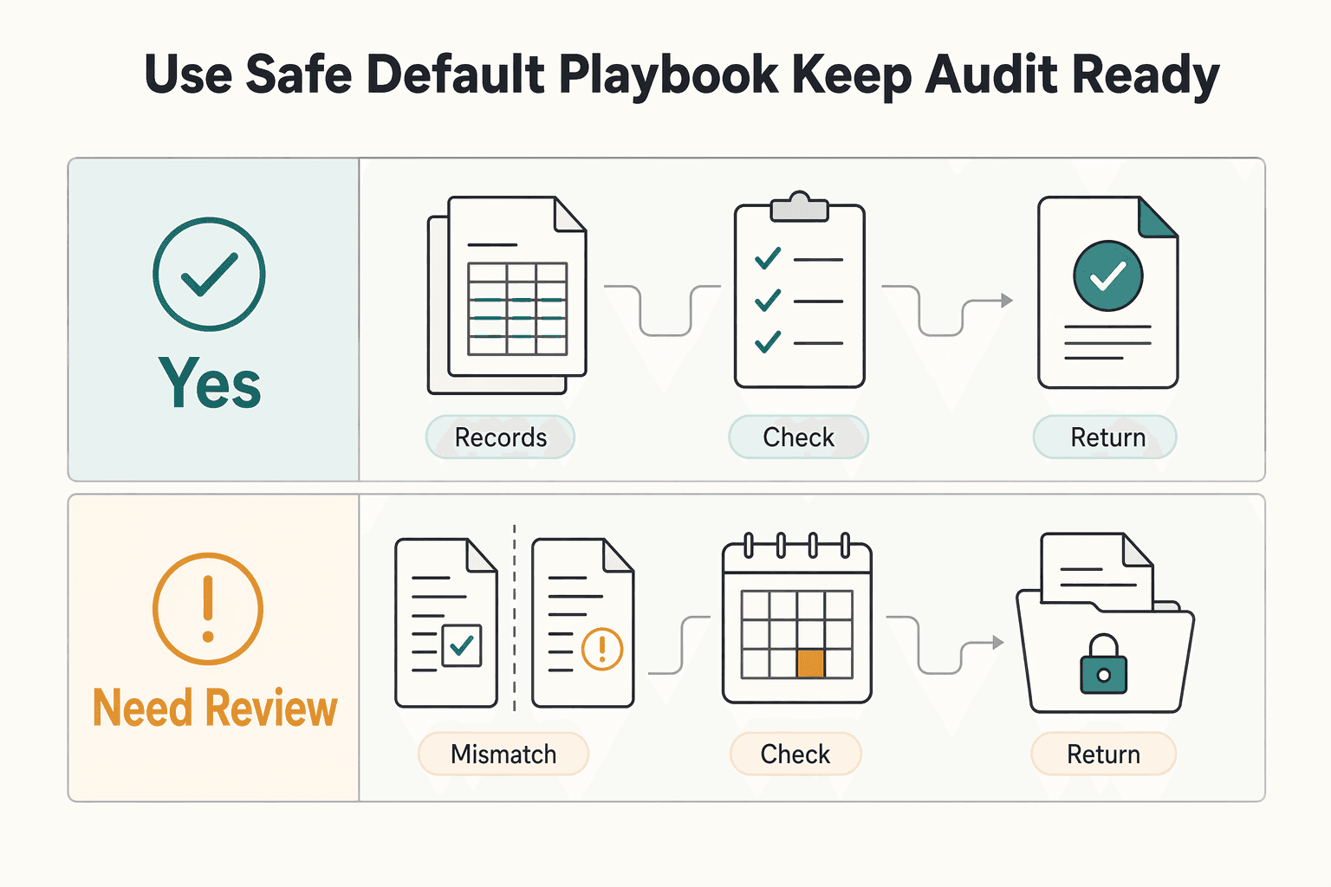
Task: Click the document with green checkbox icon
Action: click(446, 623)
